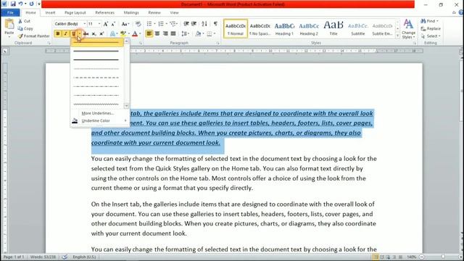Toggle Italic formatting button
Screen dimensions: 464x261
tap(65, 34)
